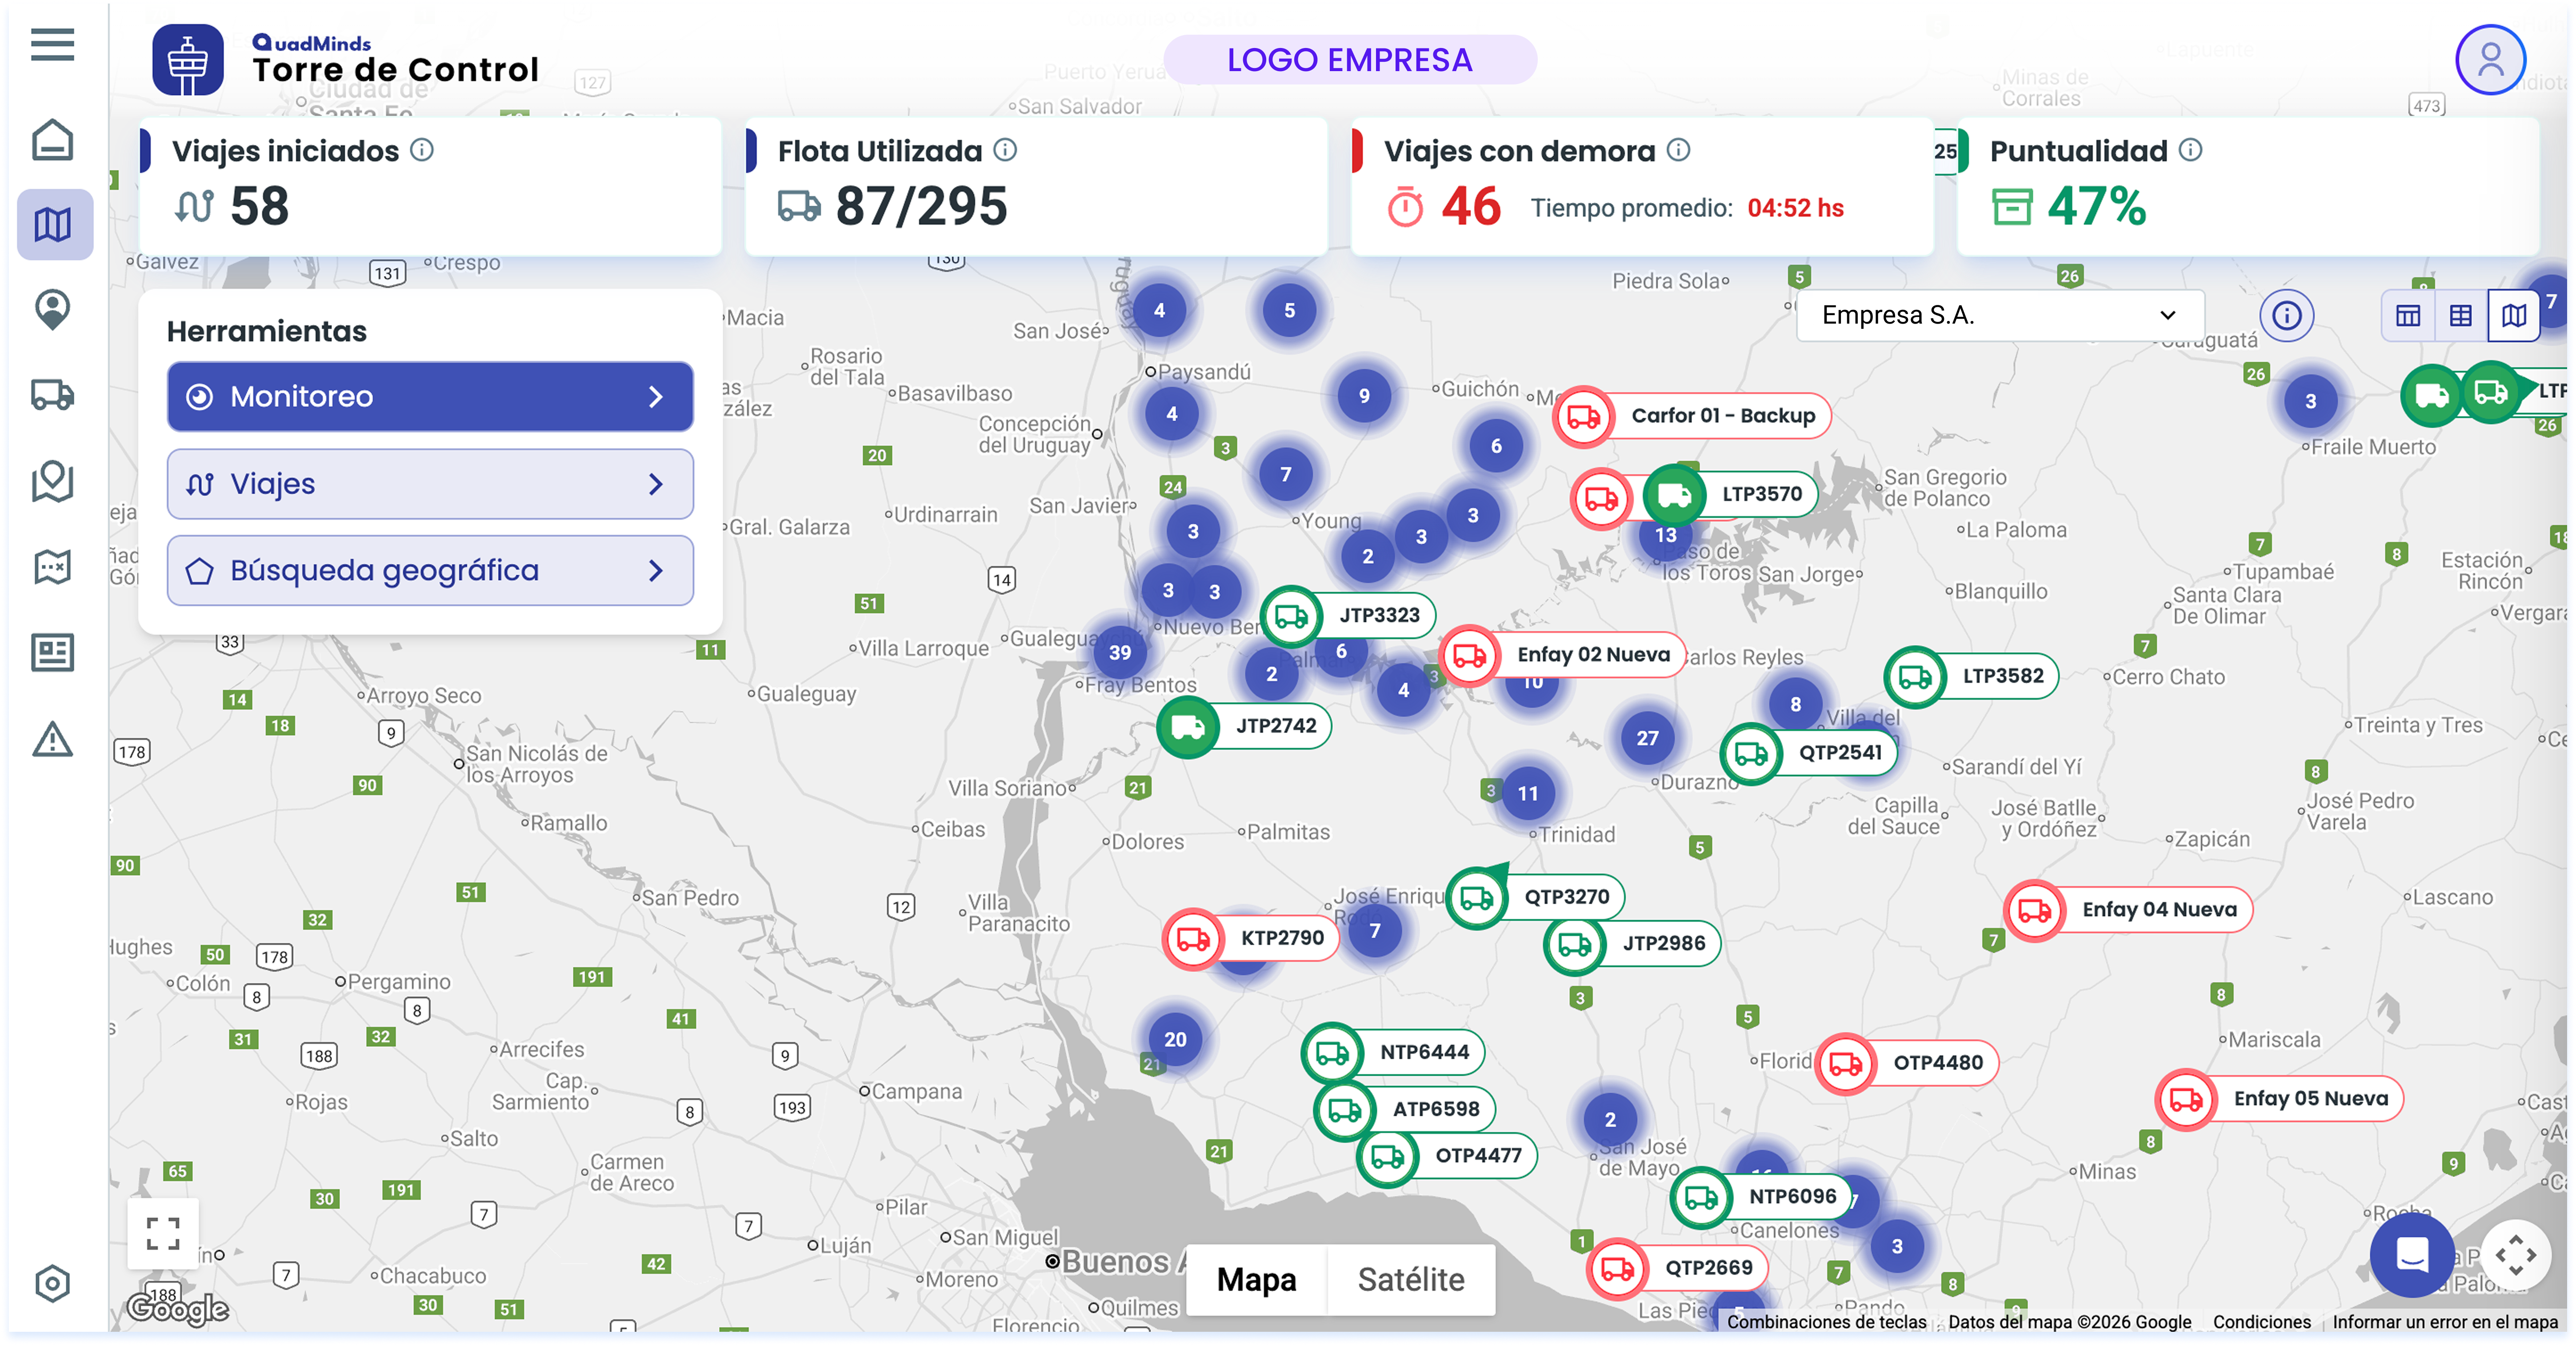Open the hamburger menu
This screenshot has height=1346, width=2576.
coord(52,44)
